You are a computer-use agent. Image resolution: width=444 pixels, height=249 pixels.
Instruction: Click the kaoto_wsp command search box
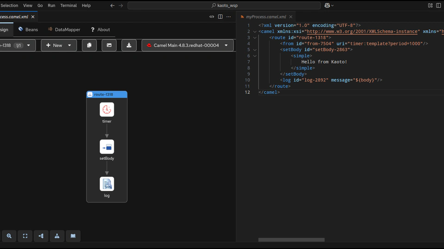pos(224,6)
